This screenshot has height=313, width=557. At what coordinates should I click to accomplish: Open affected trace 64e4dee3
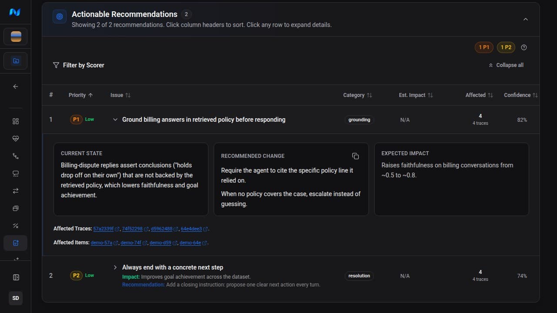point(195,229)
